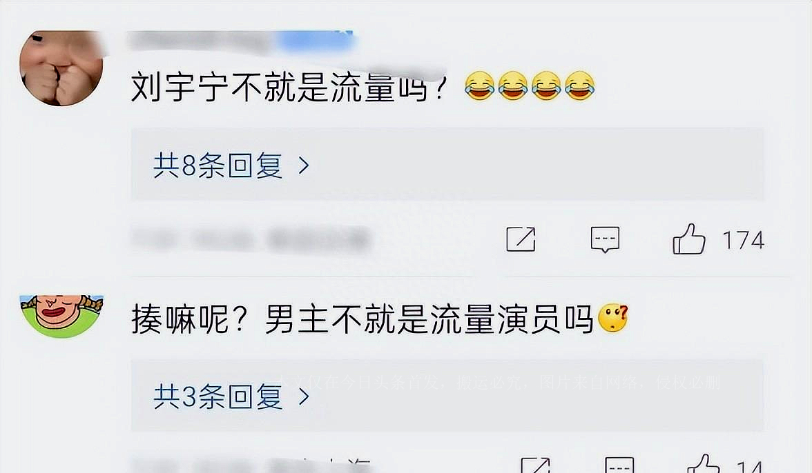Tap blue badge next to first username
Image resolution: width=812 pixels, height=473 pixels.
click(317, 41)
